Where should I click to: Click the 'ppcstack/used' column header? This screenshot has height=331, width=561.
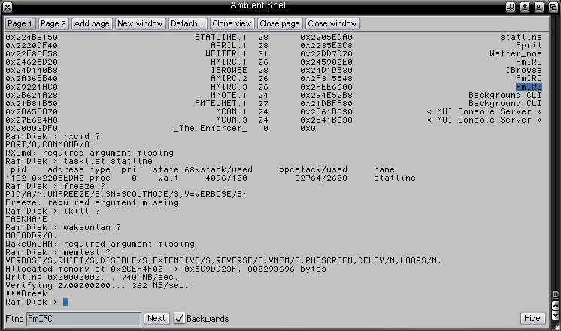313,169
